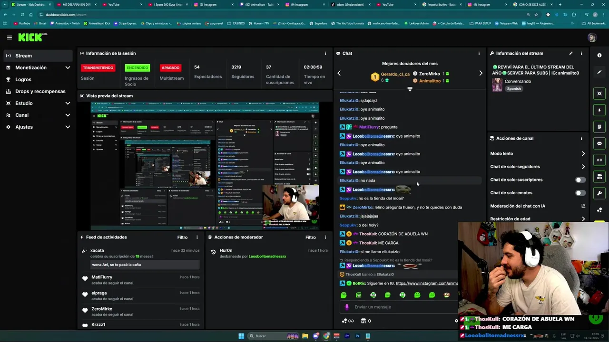Click the ENCENDIDO Ingresos de Socio badge
The image size is (609, 342).
137,68
